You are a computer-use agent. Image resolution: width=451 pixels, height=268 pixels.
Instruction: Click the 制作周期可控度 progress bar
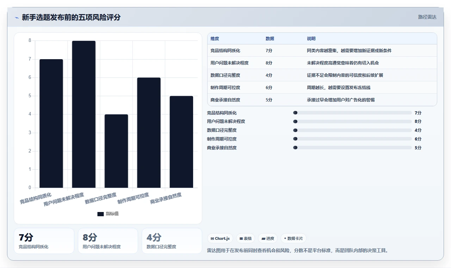(x=352, y=139)
